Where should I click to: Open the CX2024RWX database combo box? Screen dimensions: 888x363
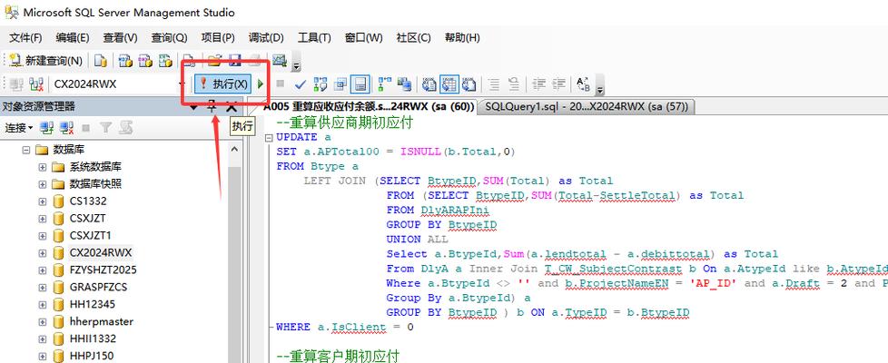118,84
